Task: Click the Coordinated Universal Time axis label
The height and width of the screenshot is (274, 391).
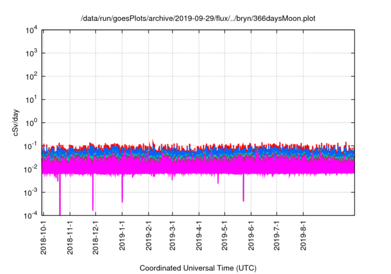Action: [197, 268]
